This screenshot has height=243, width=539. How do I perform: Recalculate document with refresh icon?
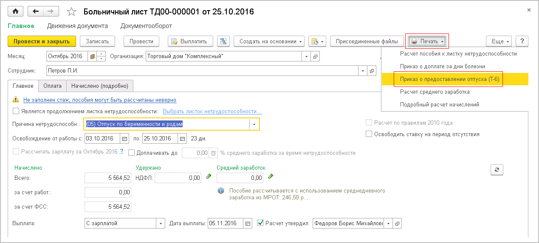497,169
